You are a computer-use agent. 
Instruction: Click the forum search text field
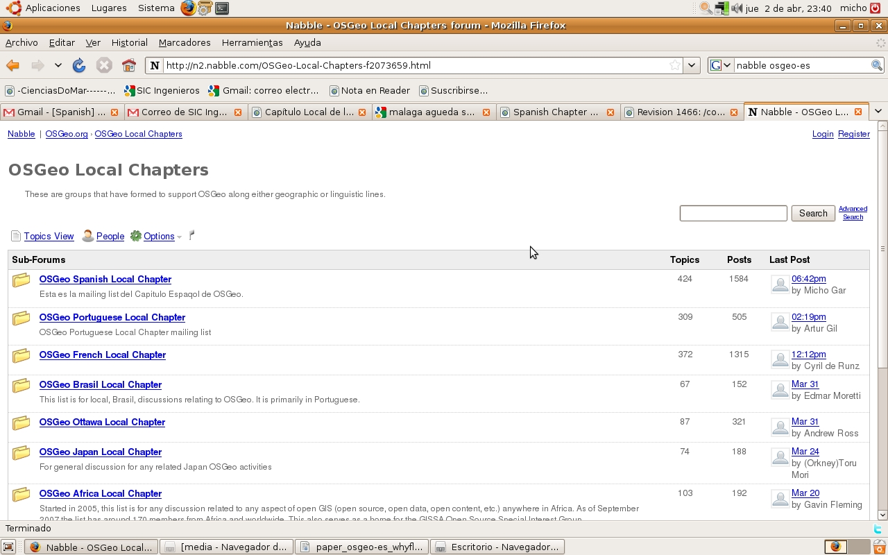pos(733,214)
